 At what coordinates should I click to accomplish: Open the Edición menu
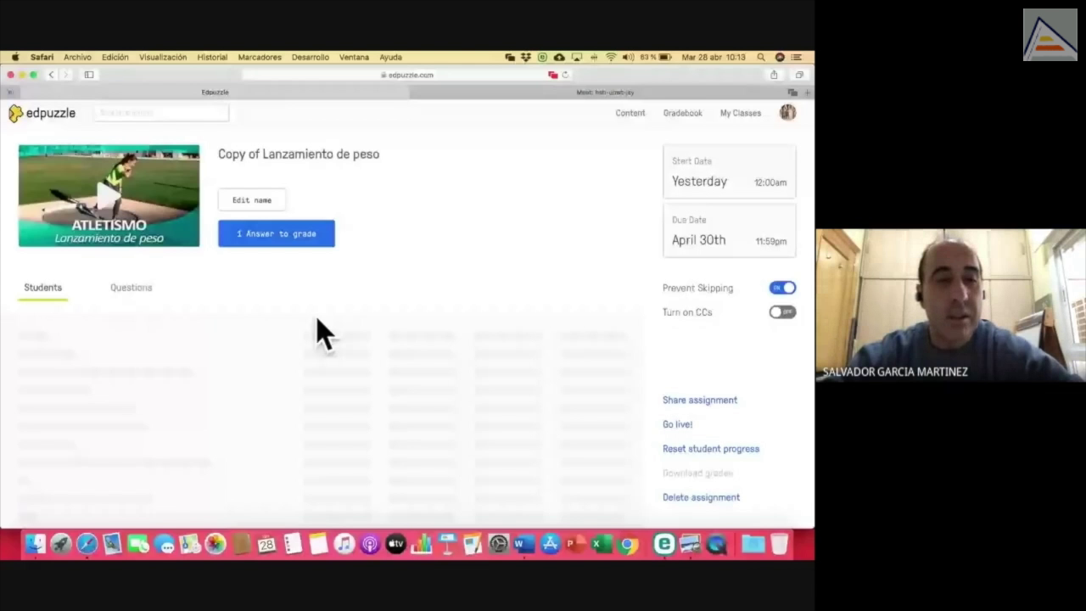coord(115,57)
